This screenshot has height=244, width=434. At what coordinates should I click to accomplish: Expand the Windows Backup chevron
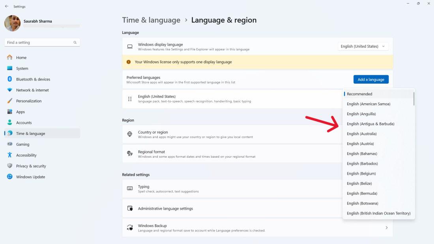386,228
